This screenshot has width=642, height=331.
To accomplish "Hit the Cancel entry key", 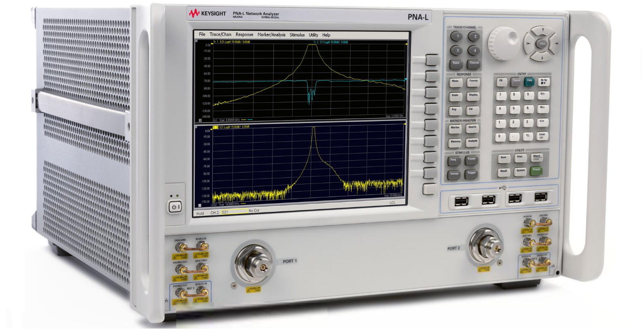I will [x=516, y=81].
